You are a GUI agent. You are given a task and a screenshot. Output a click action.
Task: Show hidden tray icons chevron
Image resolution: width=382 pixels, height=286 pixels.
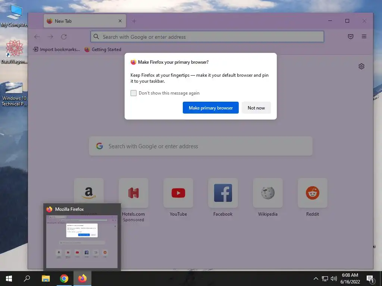(316, 279)
